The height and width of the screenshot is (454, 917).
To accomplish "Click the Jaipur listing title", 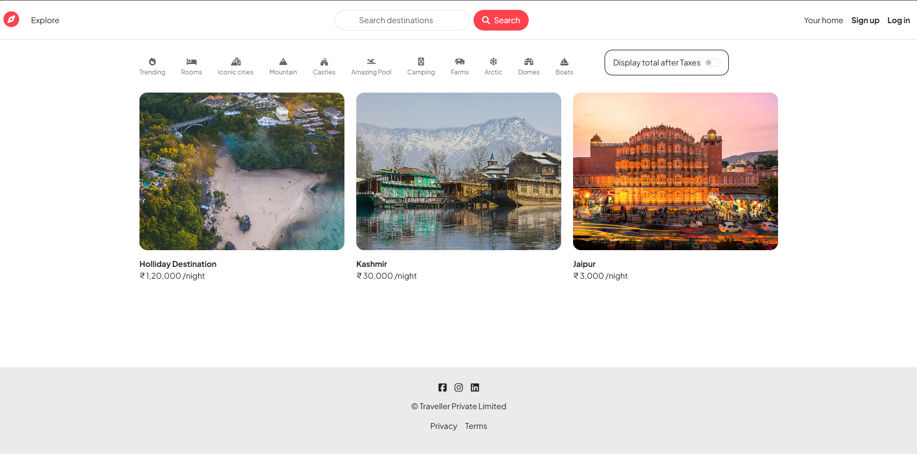I will (584, 264).
